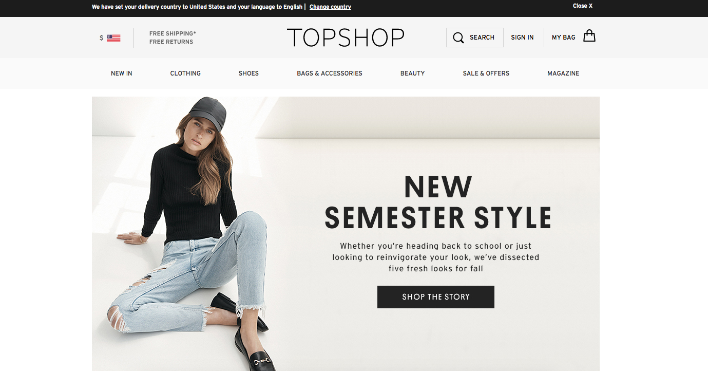Open the NEW IN menu
This screenshot has height=371, width=708.
click(x=122, y=73)
